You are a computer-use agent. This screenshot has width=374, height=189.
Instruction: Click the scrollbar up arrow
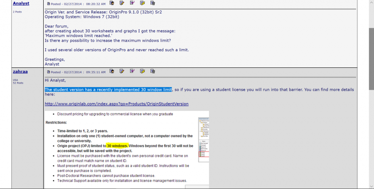point(372,2)
